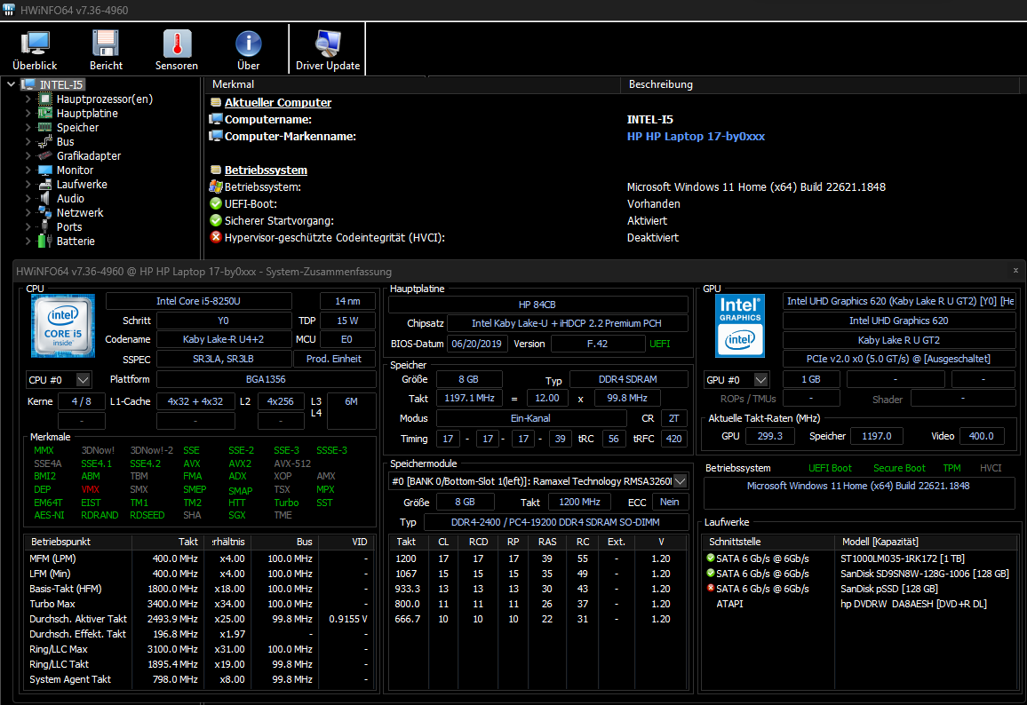
Task: Click the Intel Core i5-8250U name field
Action: [198, 301]
